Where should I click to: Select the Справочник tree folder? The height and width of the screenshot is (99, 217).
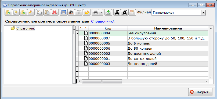tap(26, 28)
